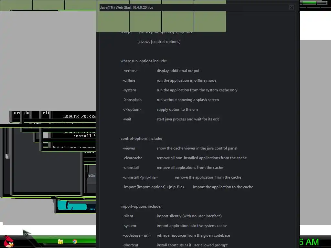
Task: Click the '-Xnosplash' option text
Action: point(132,100)
